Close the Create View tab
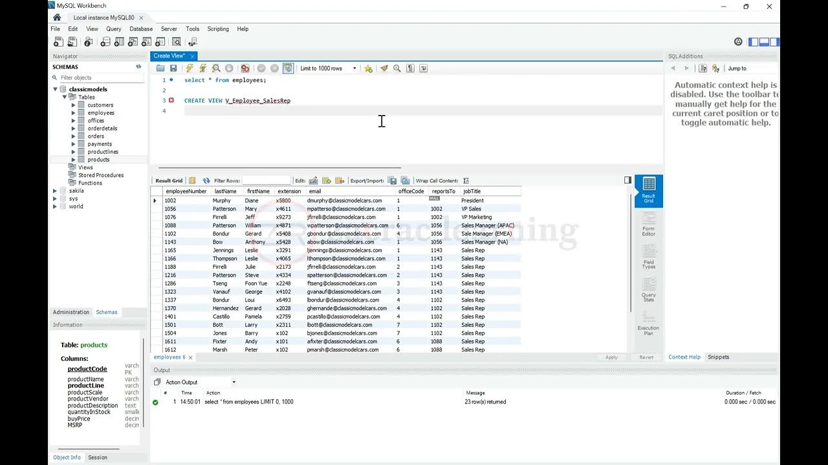 click(x=193, y=56)
